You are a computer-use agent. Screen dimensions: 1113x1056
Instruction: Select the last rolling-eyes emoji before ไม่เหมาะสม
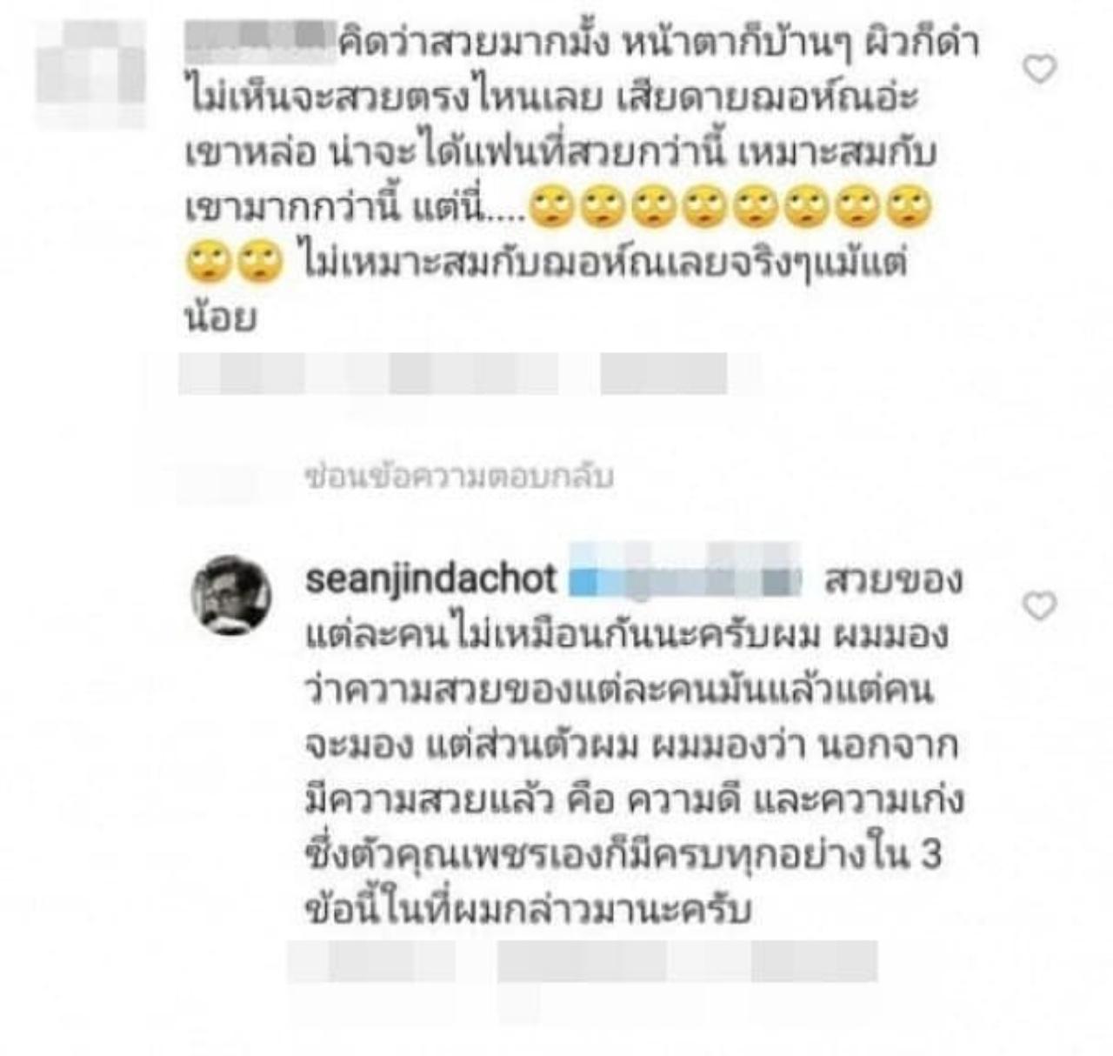point(257,263)
